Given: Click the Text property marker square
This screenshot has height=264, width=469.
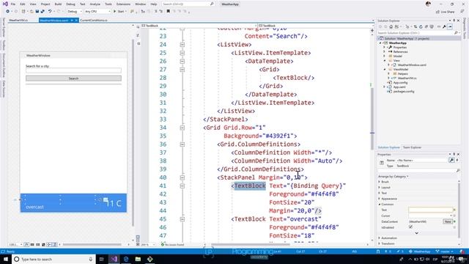Looking at the screenshot, I should pyautogui.click(x=454, y=210).
